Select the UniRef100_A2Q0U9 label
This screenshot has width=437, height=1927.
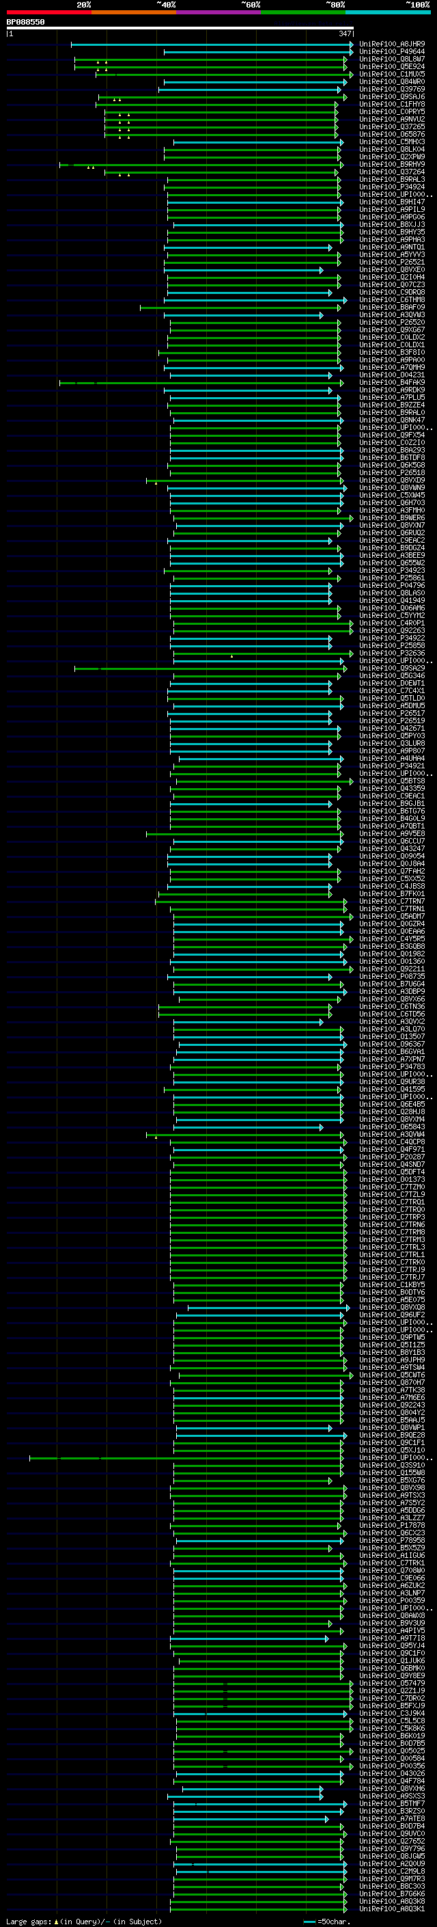pos(392,1863)
